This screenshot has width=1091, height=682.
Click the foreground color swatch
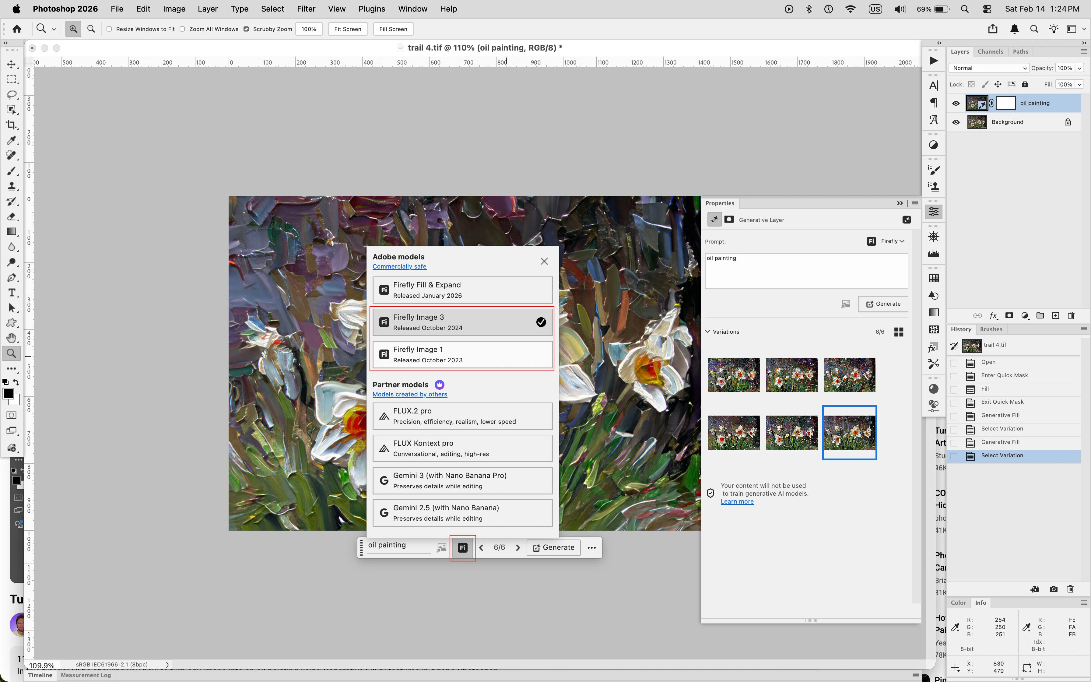click(8, 394)
